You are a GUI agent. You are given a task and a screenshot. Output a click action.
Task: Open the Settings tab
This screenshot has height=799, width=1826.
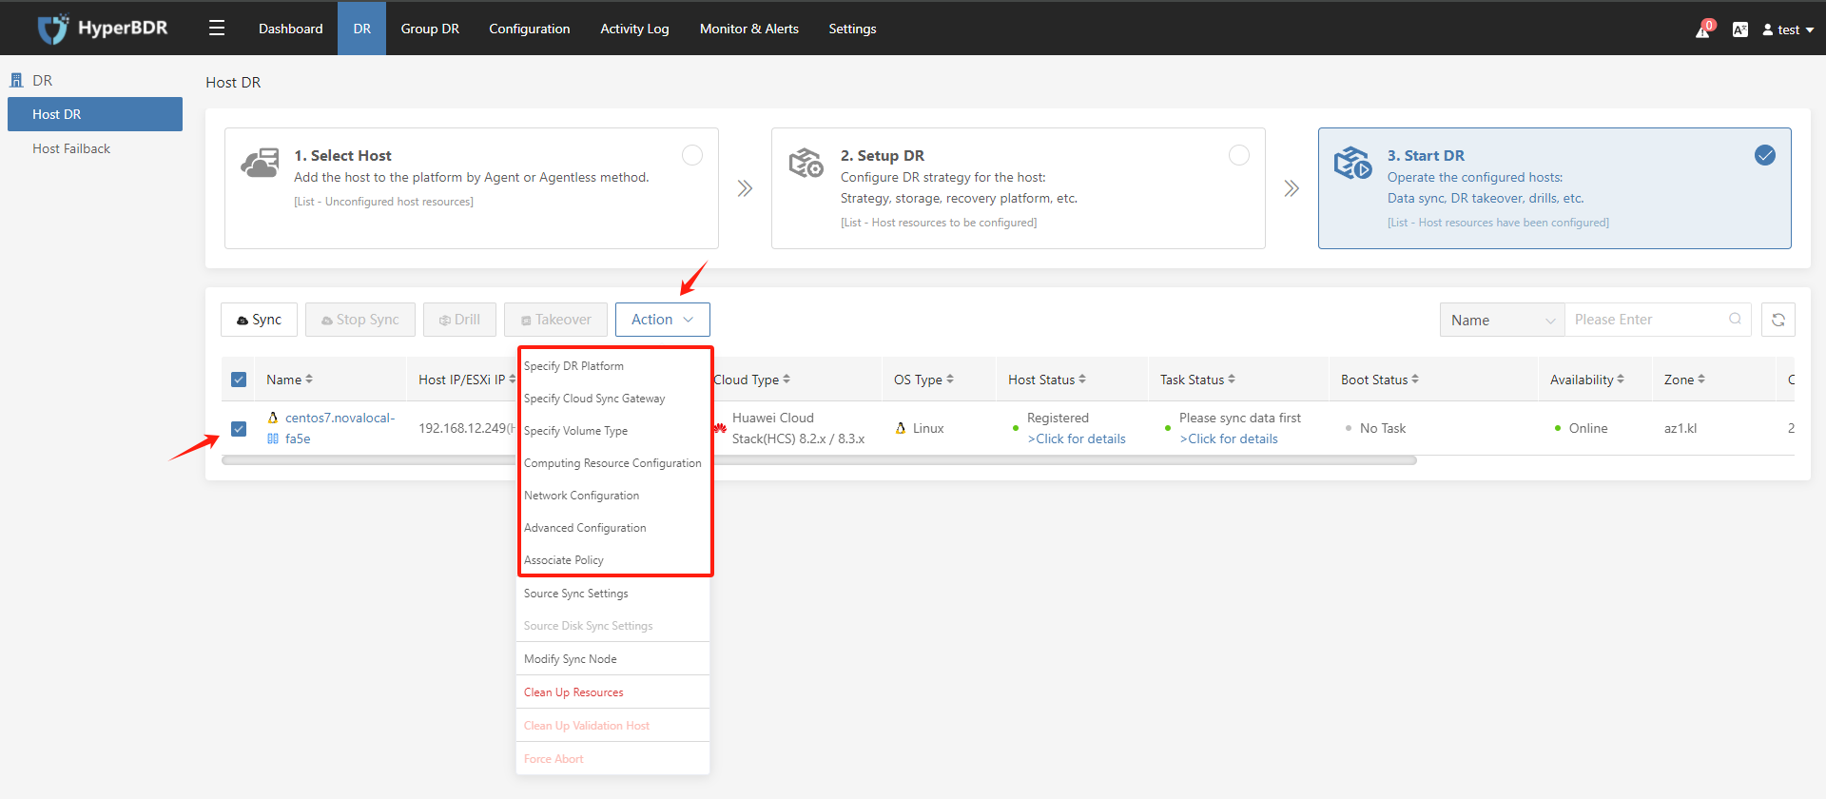[852, 29]
